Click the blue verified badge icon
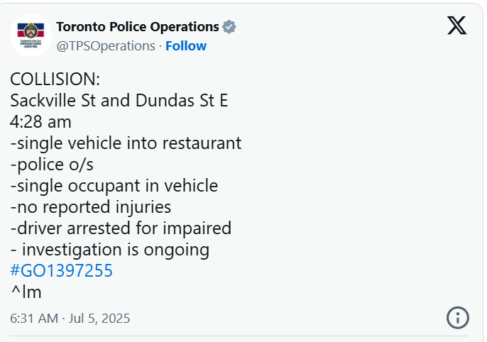Viewport: 487px width, 342px height. (229, 27)
